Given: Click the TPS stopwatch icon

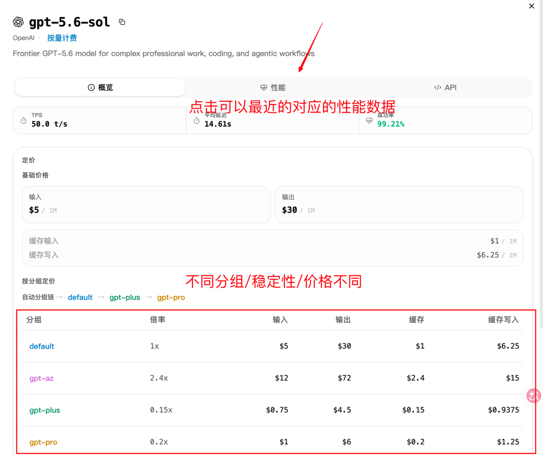Looking at the screenshot, I should [23, 121].
